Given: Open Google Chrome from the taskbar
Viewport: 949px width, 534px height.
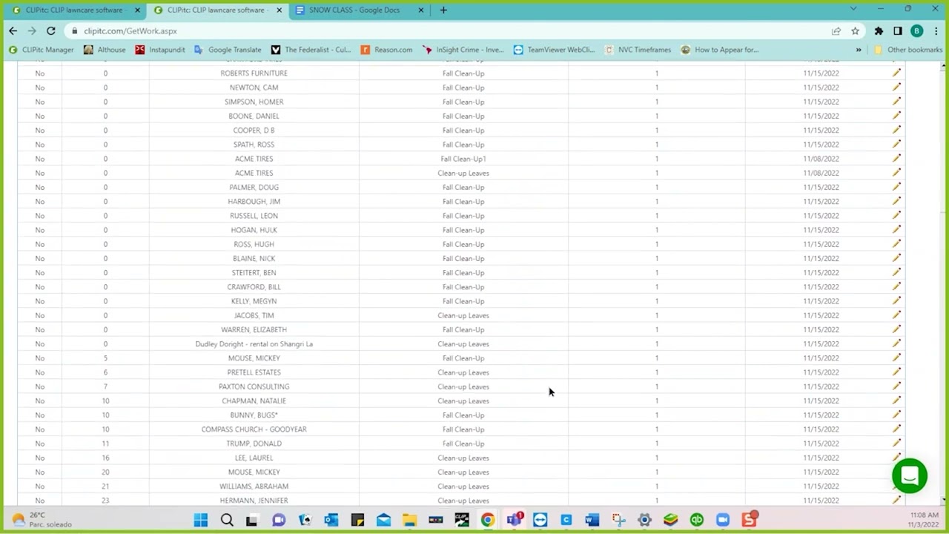Looking at the screenshot, I should [488, 520].
